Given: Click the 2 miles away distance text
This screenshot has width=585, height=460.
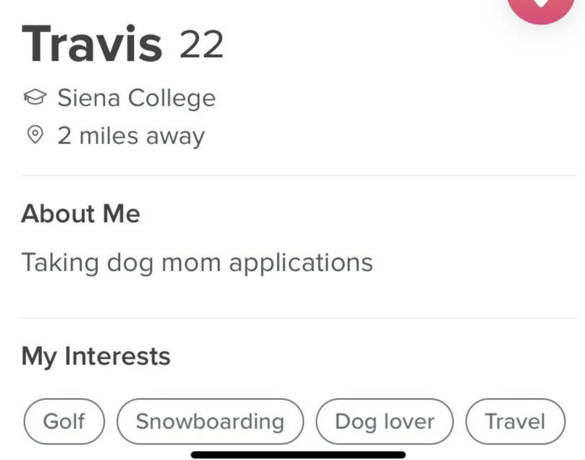Looking at the screenshot, I should pos(131,135).
